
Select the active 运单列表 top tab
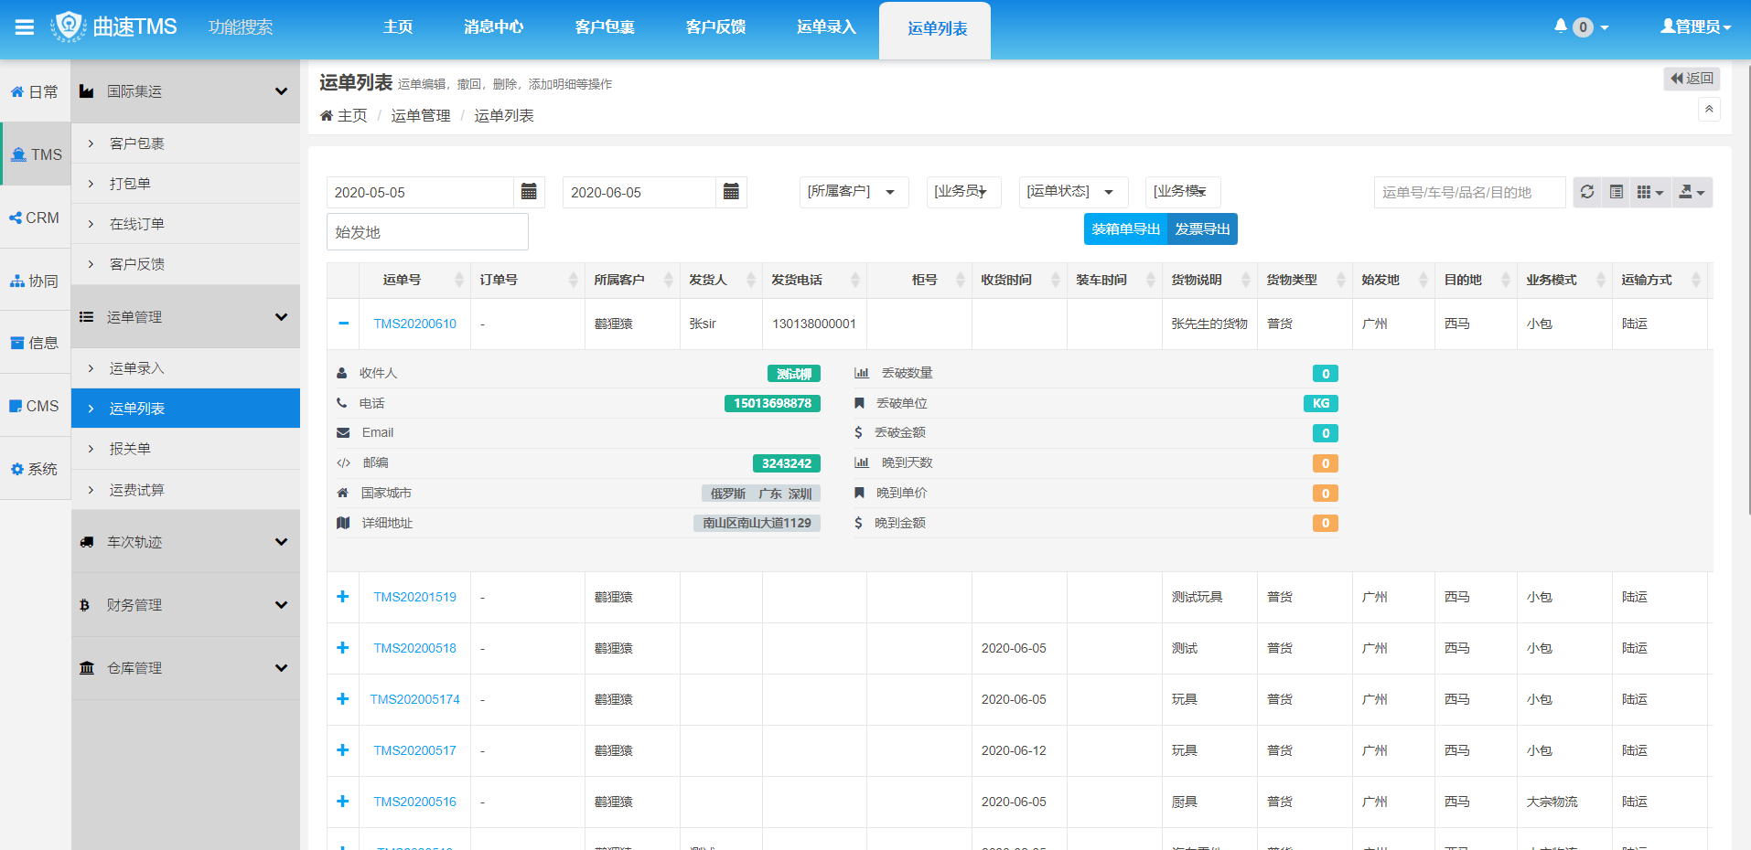pyautogui.click(x=935, y=30)
